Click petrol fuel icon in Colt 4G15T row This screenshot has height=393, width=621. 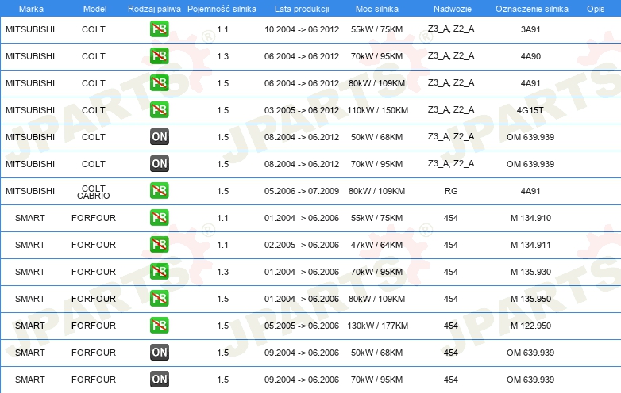tap(159, 110)
